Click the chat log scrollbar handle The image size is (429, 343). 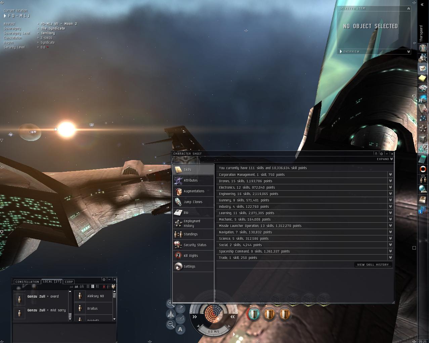[70, 316]
